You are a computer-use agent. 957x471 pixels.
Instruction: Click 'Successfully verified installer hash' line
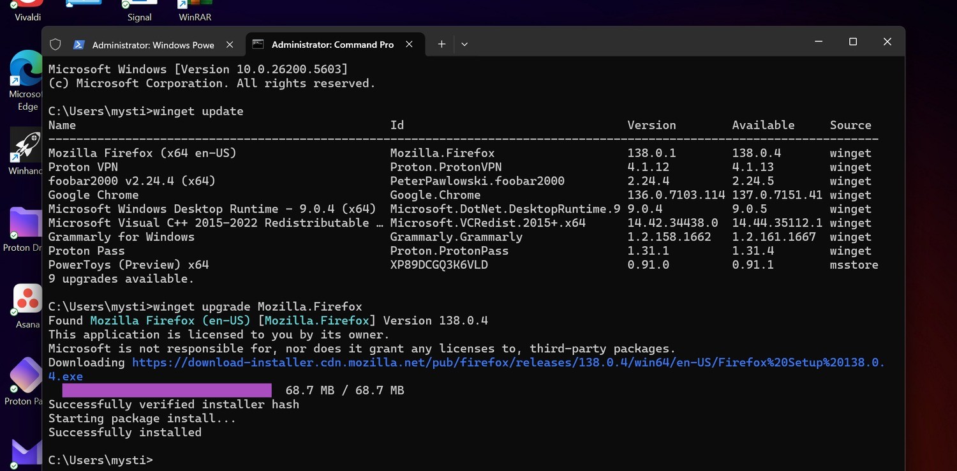(174, 405)
